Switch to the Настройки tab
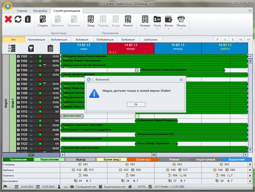This screenshot has height=192, width=255. 40,11
